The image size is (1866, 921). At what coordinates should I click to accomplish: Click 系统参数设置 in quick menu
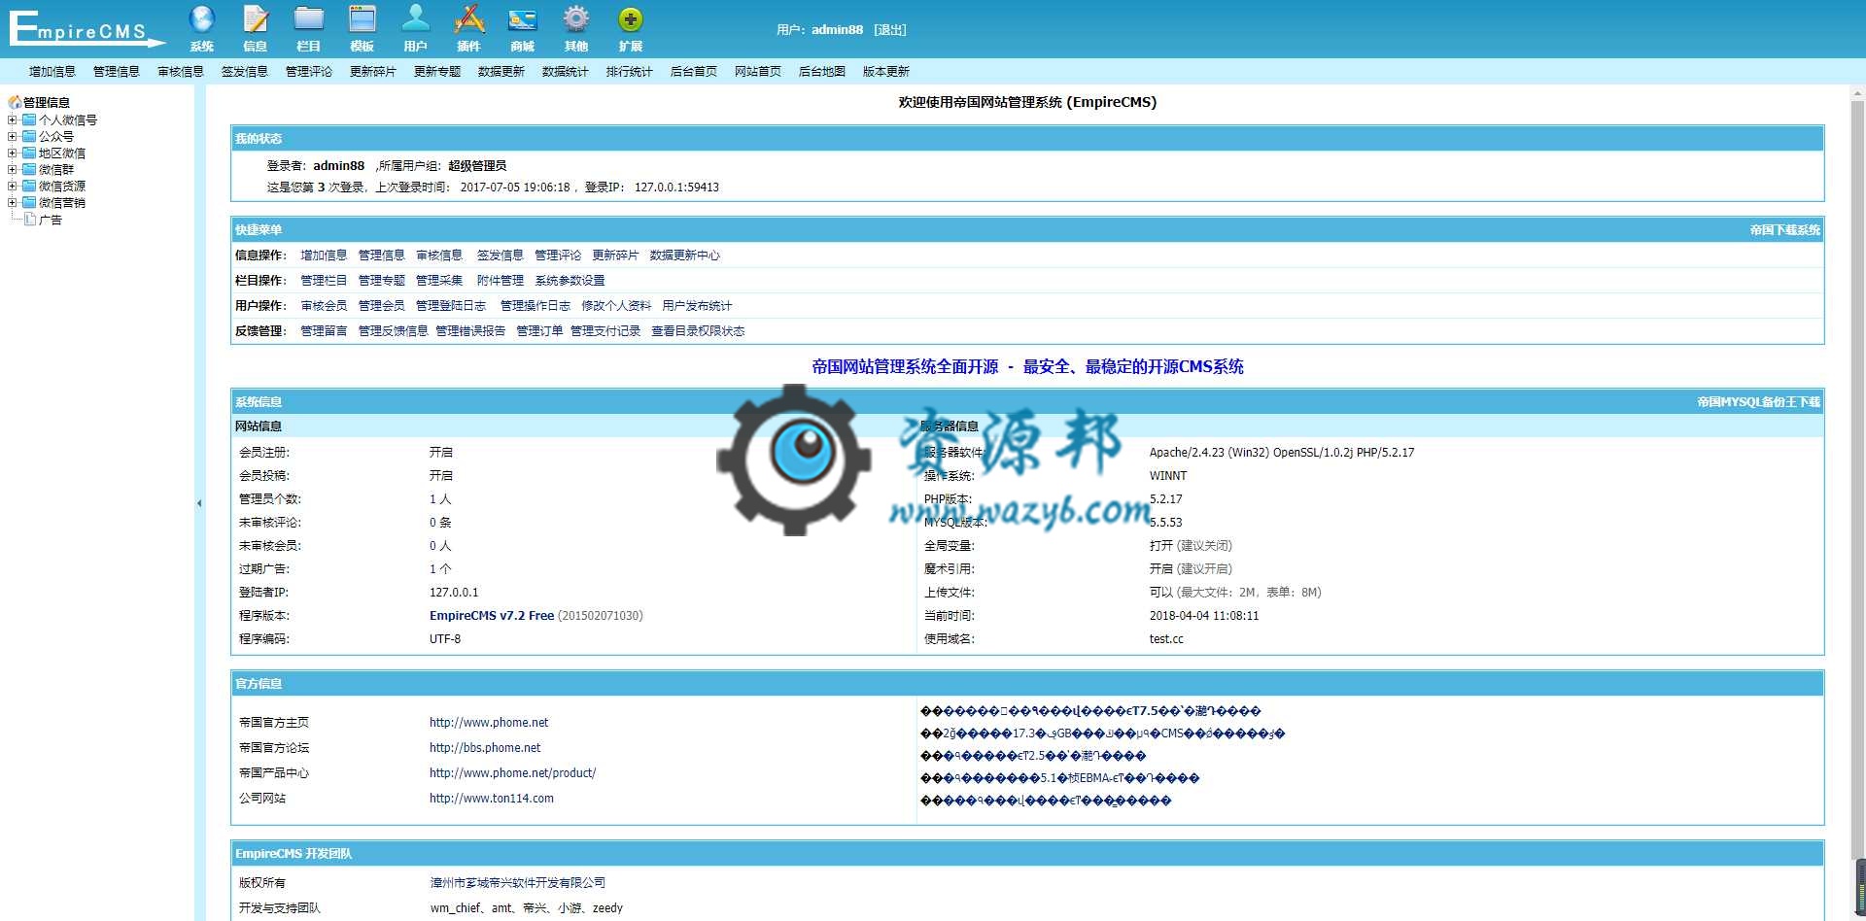(570, 281)
